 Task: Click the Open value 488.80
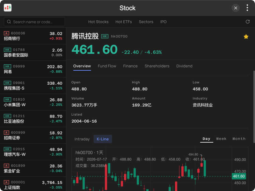point(79,89)
